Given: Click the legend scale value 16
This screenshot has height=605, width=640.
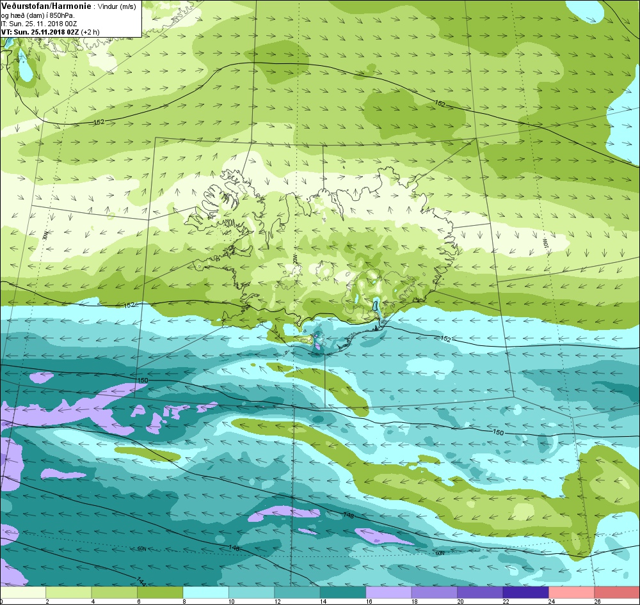Looking at the screenshot, I should tap(369, 601).
